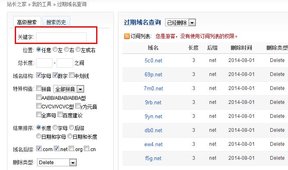This screenshot has width=288, height=170.
Task: Check the AABB/ABAB/ABBA型 checkbox
Action: (x=39, y=97)
